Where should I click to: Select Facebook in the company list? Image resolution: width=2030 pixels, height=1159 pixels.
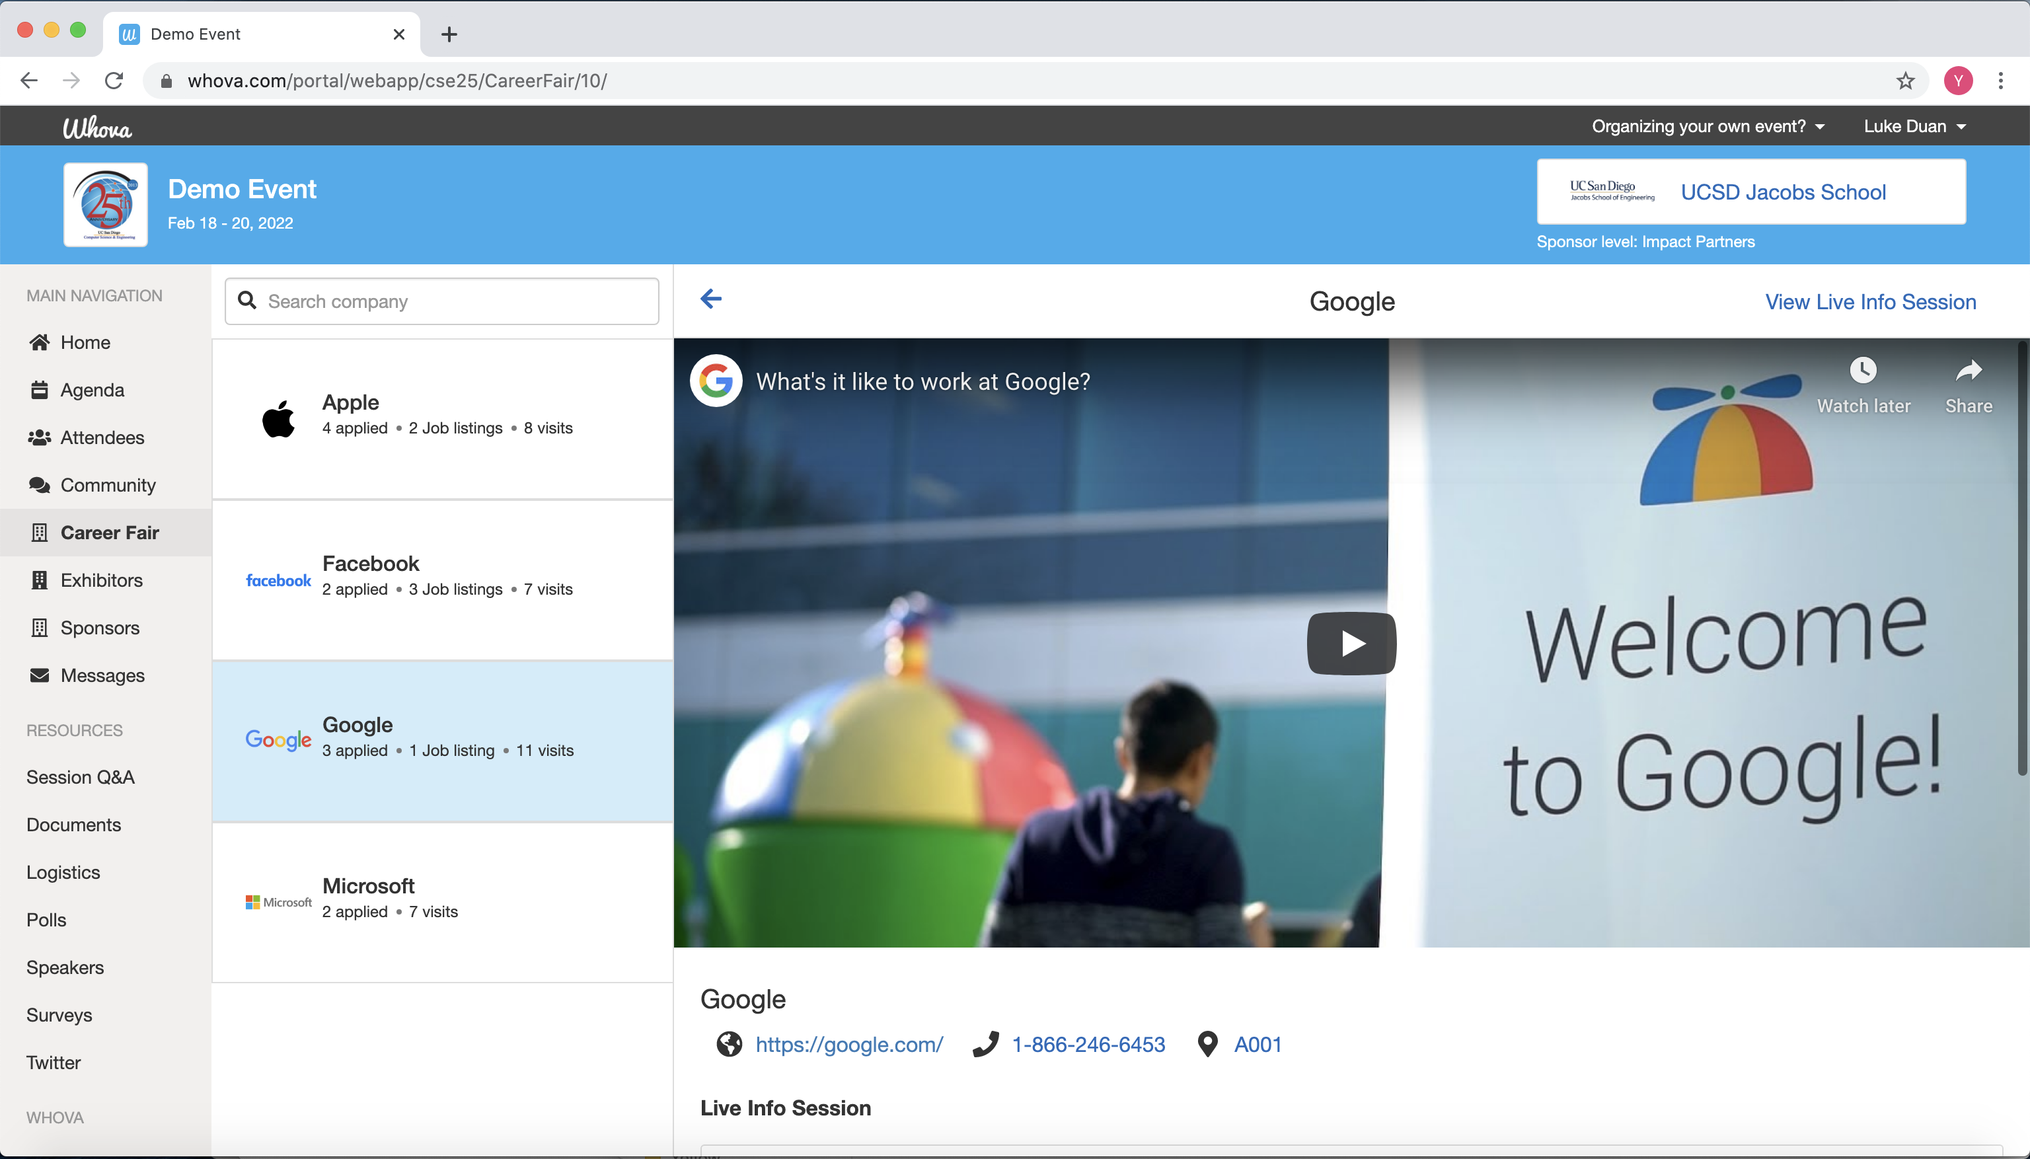coord(442,579)
